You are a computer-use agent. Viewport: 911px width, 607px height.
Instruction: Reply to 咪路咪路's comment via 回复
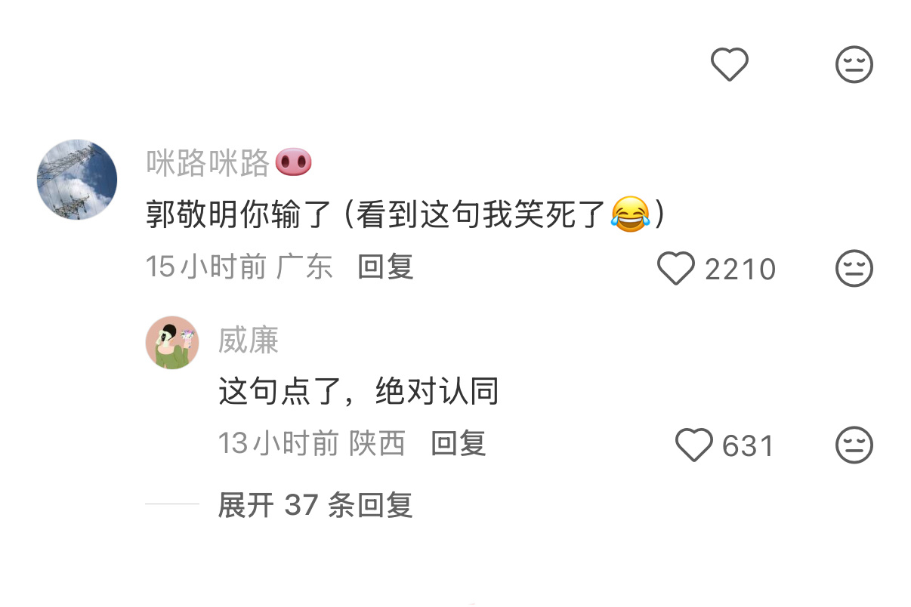(385, 267)
